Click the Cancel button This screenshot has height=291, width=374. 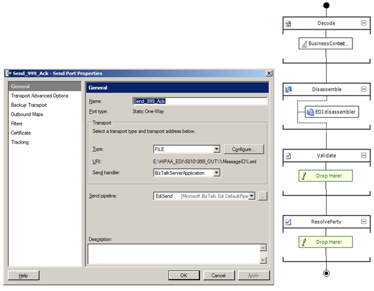pyautogui.click(x=219, y=275)
